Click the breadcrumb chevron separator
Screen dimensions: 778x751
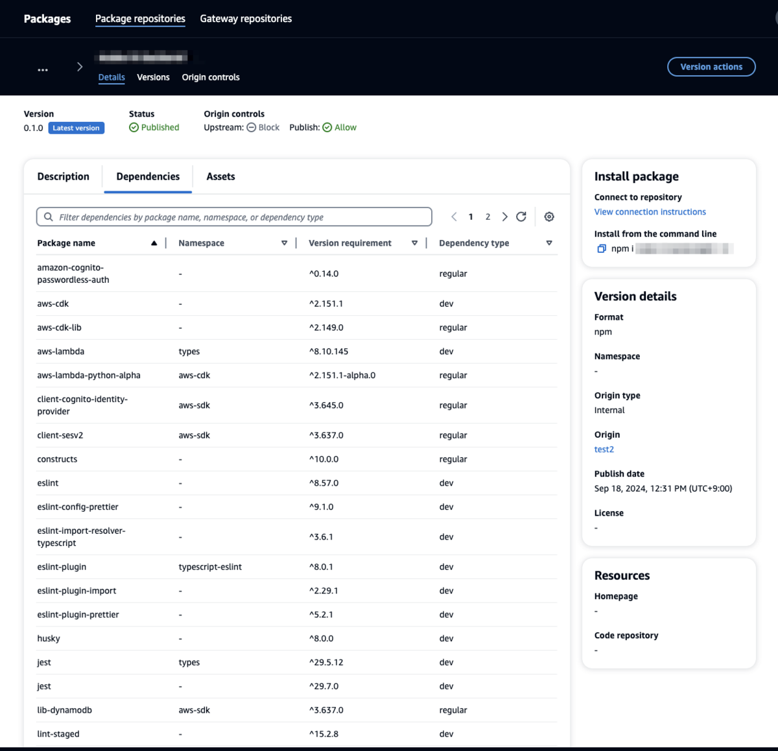[x=80, y=67]
